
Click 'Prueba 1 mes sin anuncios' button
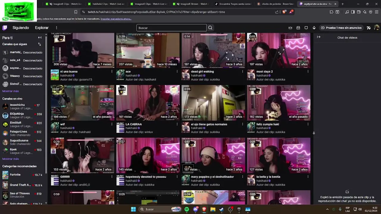[341, 28]
